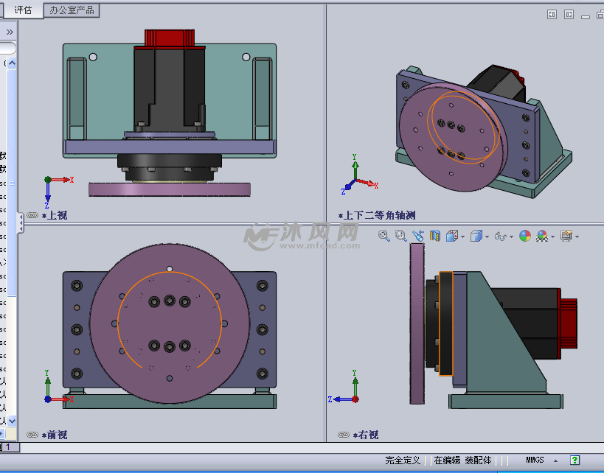Click the green help question mark icon

click(x=575, y=460)
